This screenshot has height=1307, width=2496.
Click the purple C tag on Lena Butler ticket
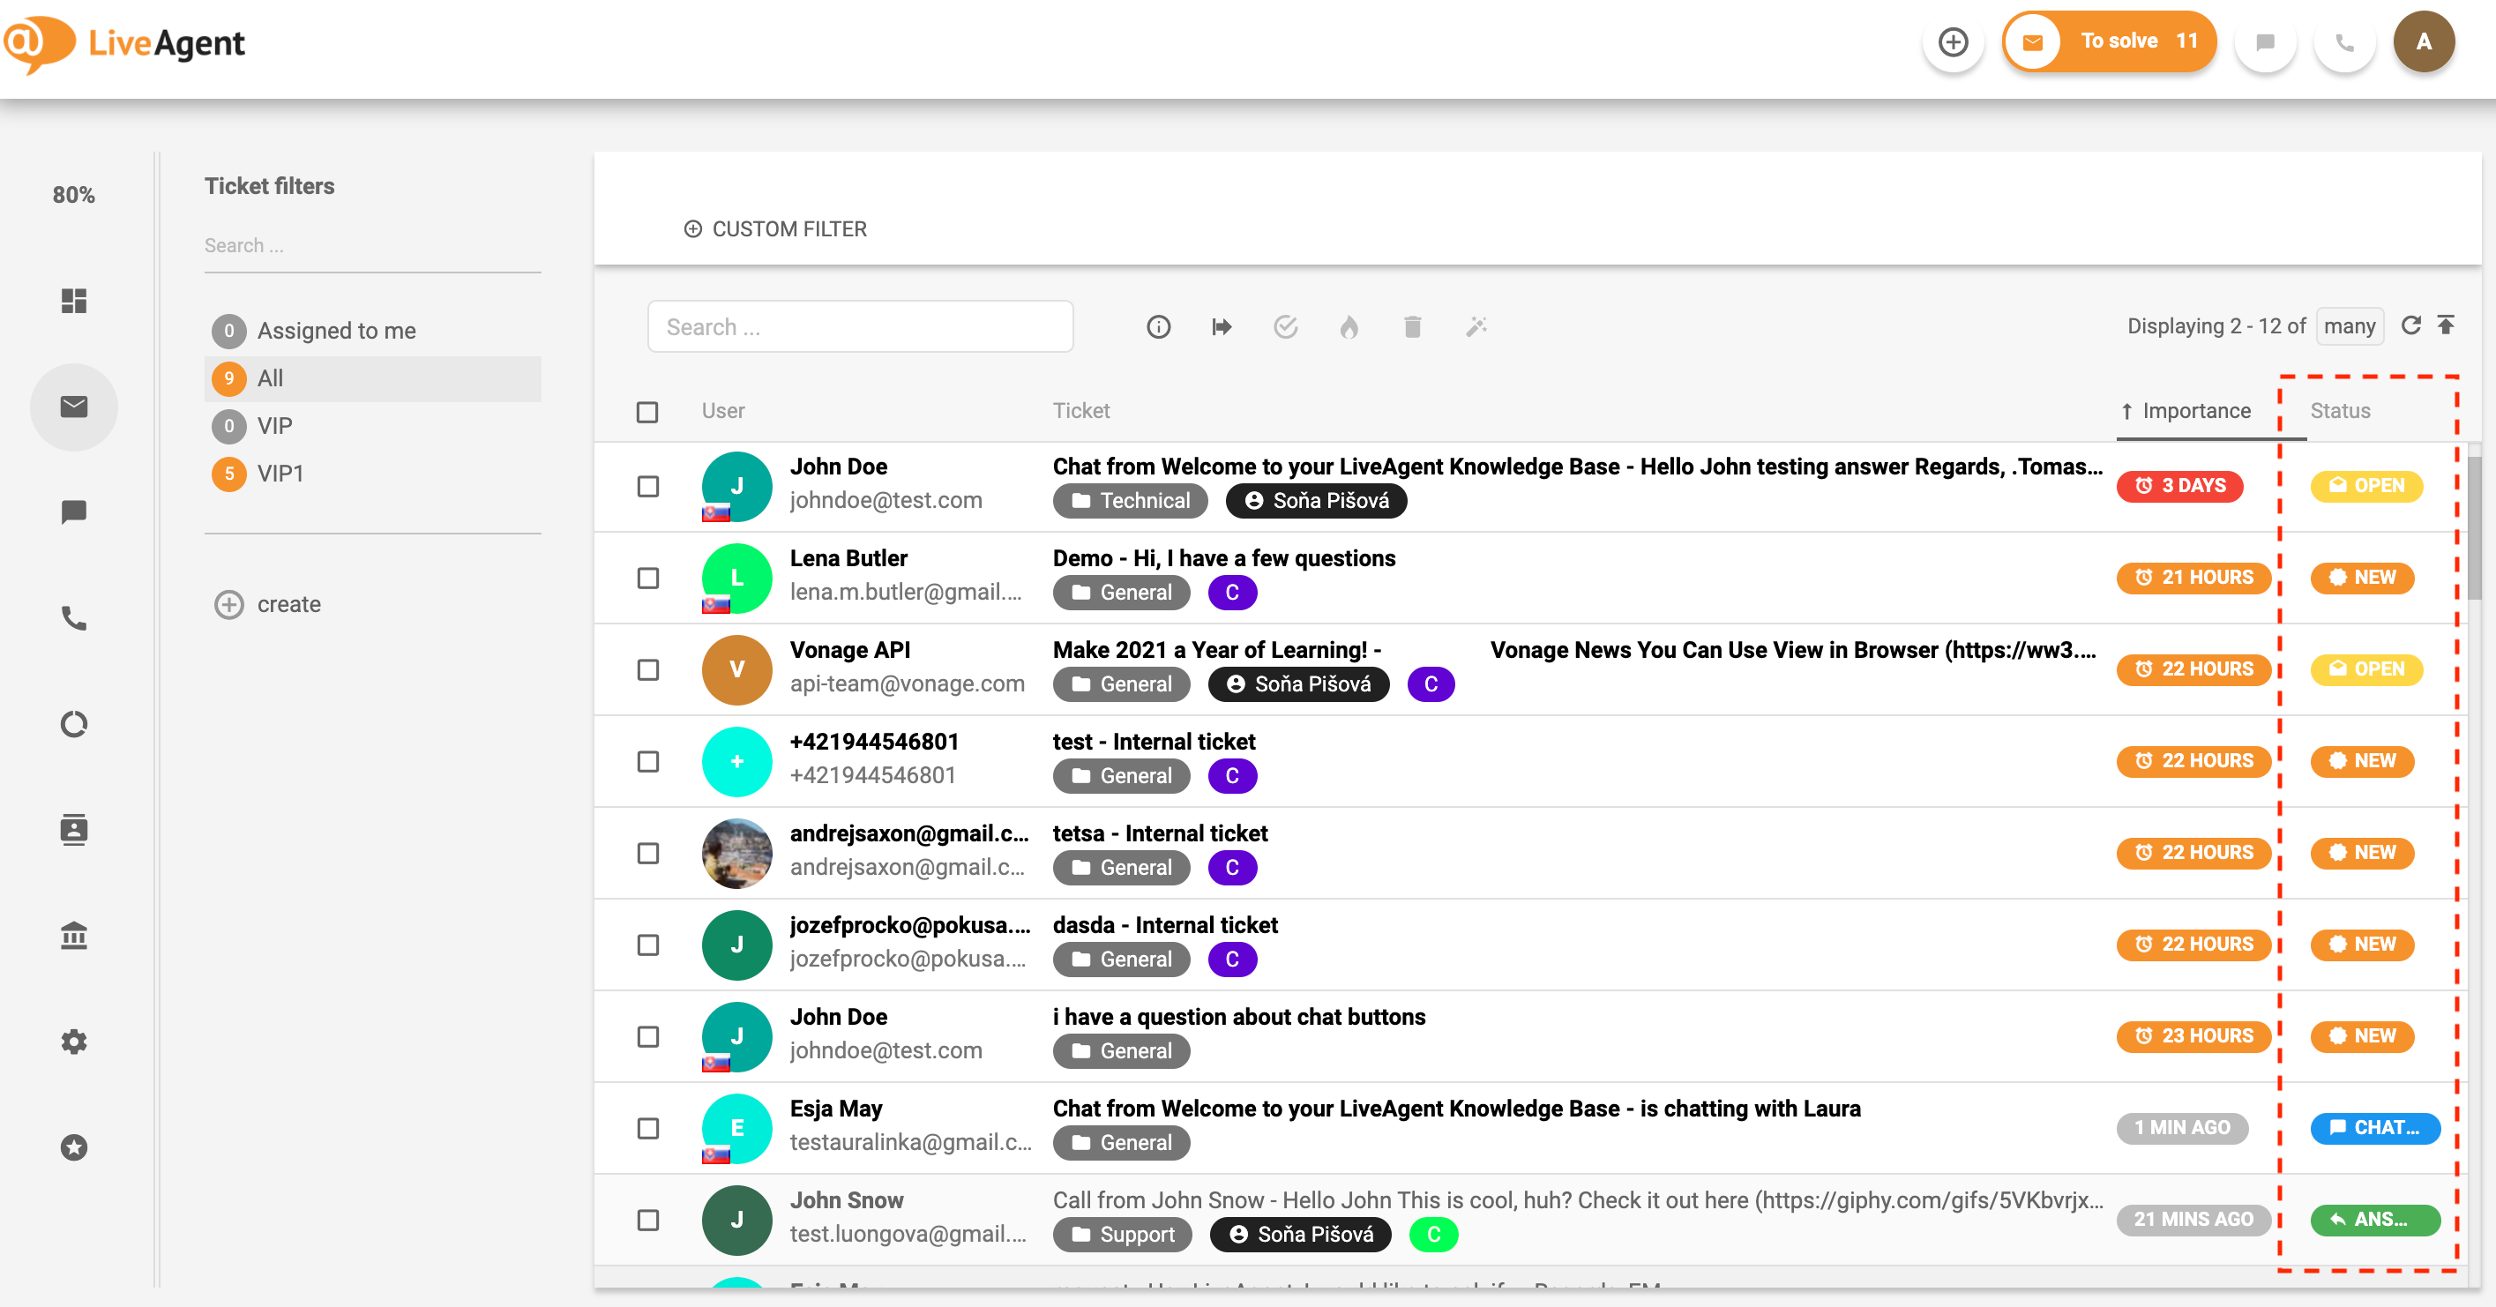(x=1232, y=593)
